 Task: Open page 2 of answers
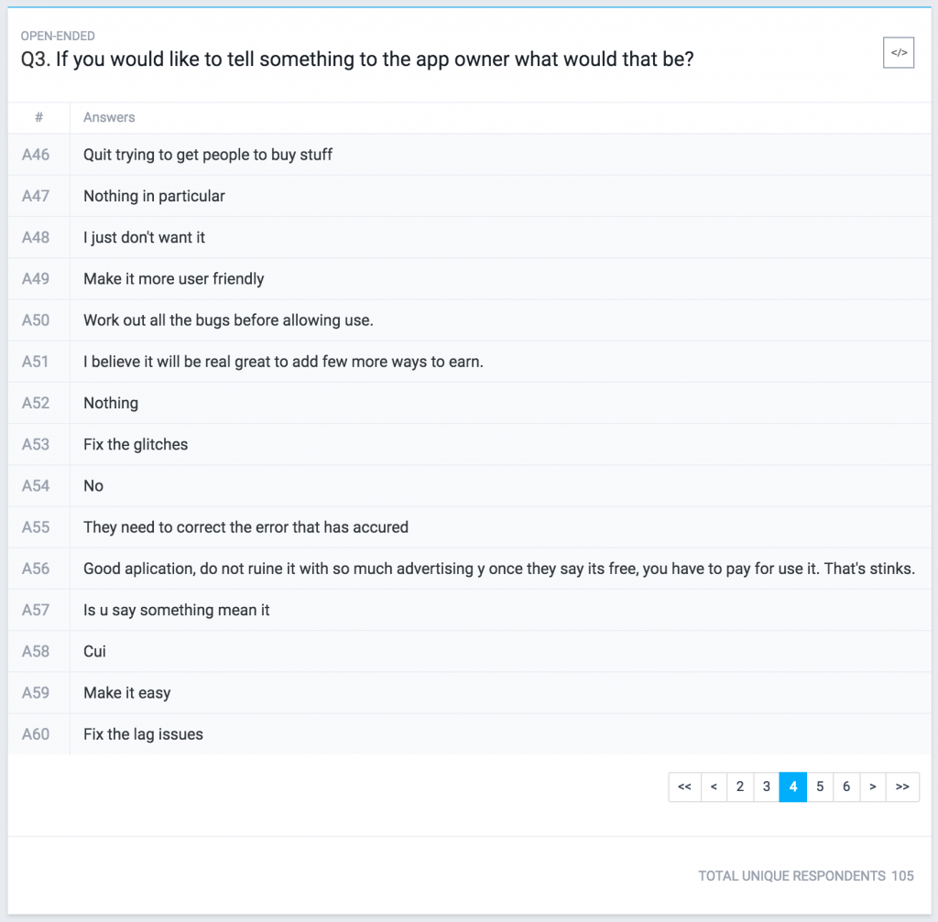[x=740, y=786]
